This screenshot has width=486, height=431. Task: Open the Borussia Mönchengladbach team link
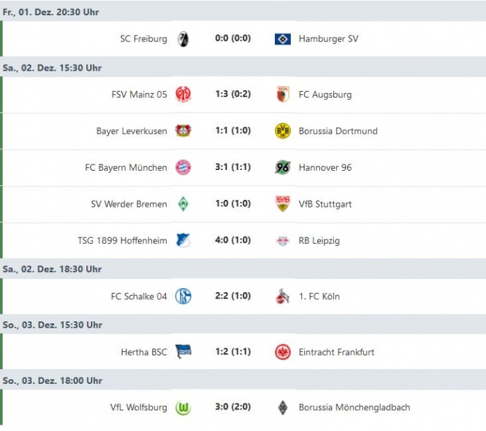pos(354,407)
